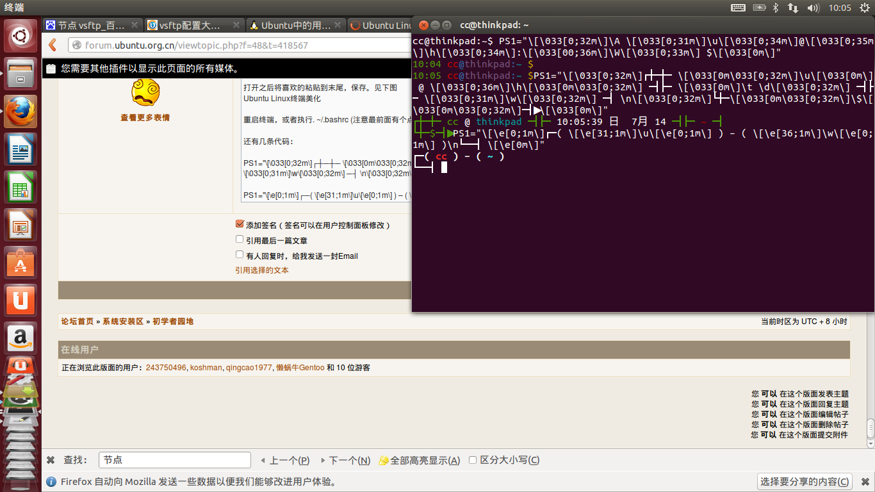Click plugin block icon in notification bar

pyautogui.click(x=51, y=68)
